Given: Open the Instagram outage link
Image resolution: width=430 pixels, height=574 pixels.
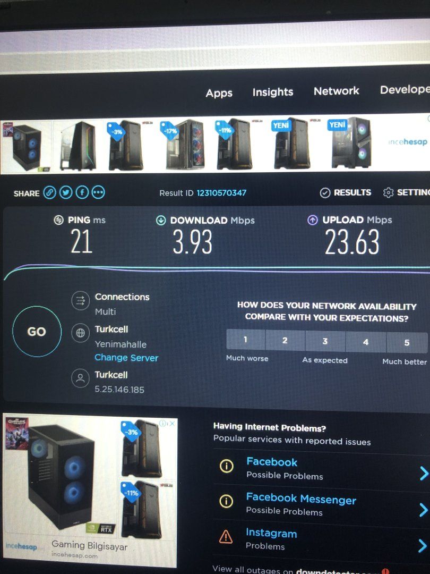Looking at the screenshot, I should click(x=271, y=533).
